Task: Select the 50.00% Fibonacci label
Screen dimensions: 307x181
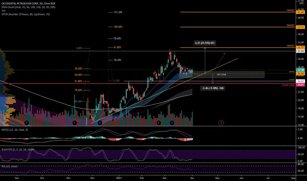Action: (78, 75)
